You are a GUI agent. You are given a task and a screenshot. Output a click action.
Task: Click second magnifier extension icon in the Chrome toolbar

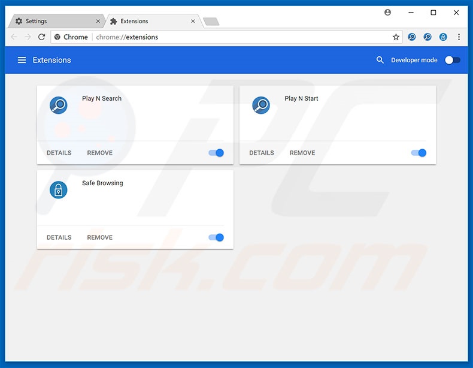(427, 37)
